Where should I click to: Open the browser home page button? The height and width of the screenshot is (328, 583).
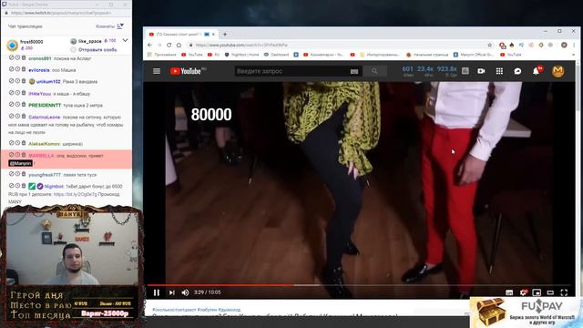(179, 45)
